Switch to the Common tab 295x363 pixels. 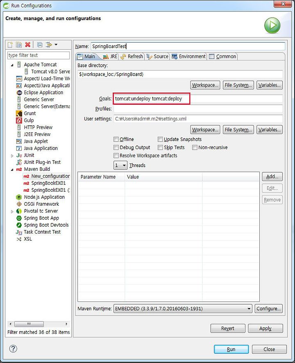(222, 57)
